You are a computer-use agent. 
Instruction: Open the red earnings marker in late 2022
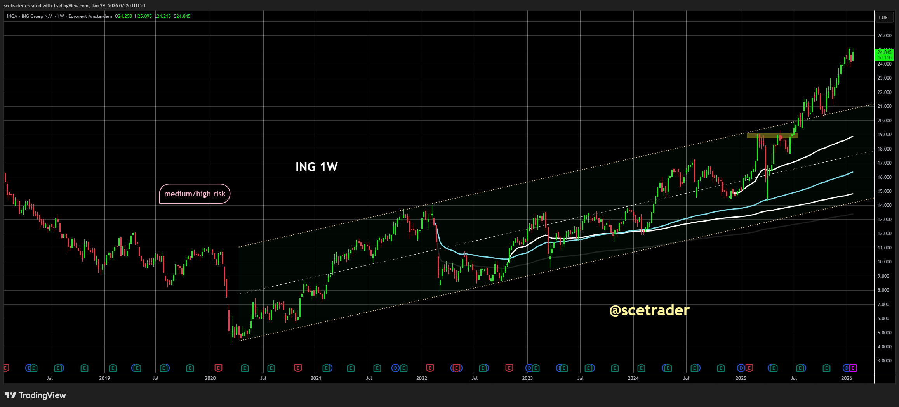pyautogui.click(x=509, y=368)
